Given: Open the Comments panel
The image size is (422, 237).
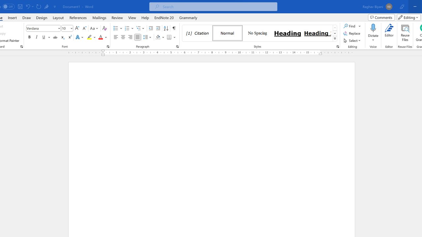Looking at the screenshot, I should coord(381,17).
